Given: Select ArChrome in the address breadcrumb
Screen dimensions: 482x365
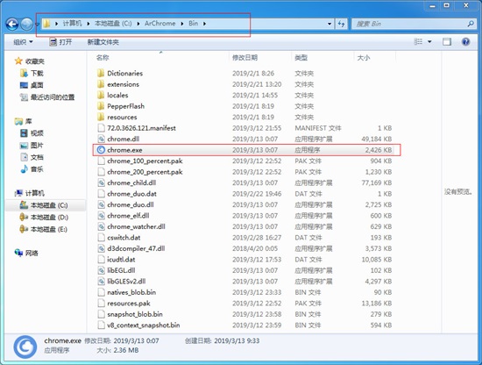Looking at the screenshot, I should pos(159,24).
